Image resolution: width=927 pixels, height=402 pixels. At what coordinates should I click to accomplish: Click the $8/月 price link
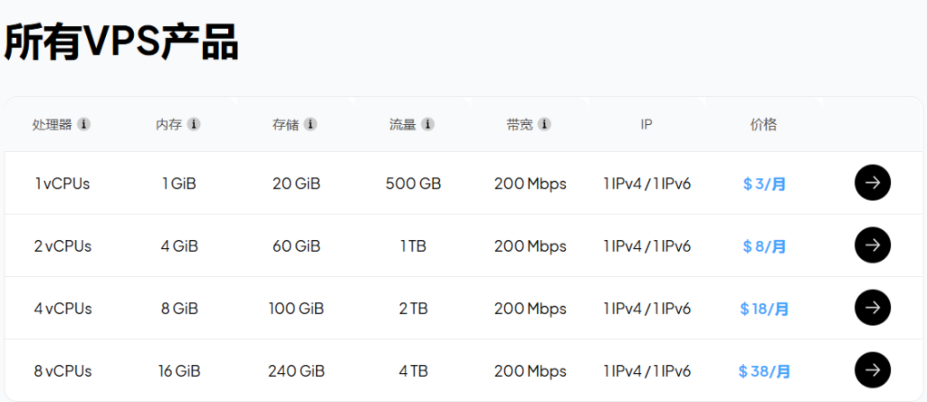click(764, 246)
